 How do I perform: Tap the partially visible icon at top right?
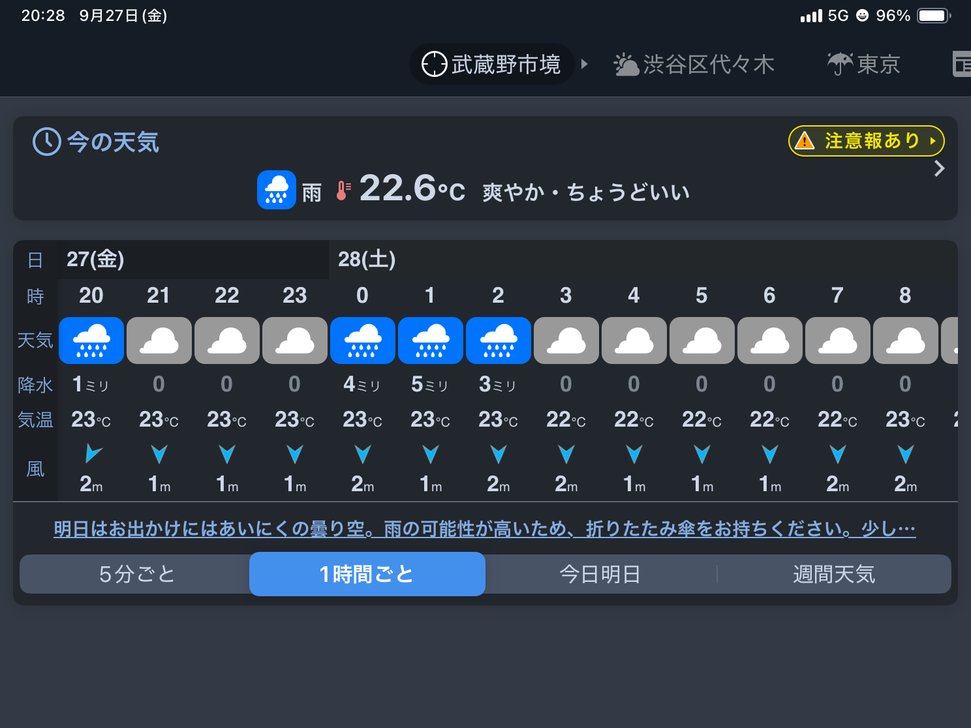[x=962, y=64]
